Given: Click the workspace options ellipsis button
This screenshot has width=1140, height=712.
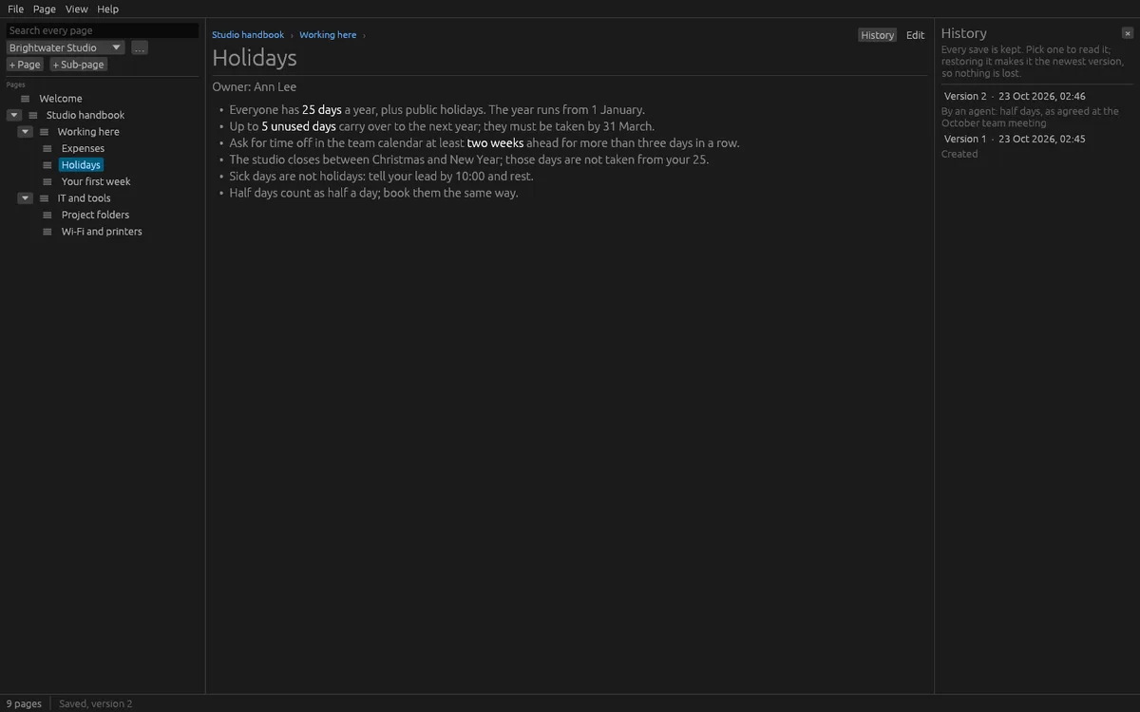Looking at the screenshot, I should pyautogui.click(x=140, y=47).
